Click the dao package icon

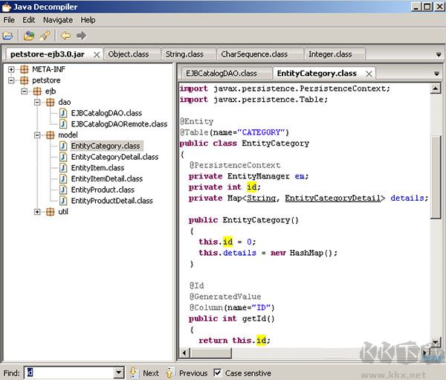[x=50, y=103]
